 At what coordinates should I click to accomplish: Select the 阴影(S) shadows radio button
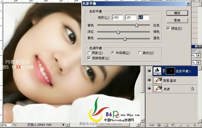click(x=89, y=53)
